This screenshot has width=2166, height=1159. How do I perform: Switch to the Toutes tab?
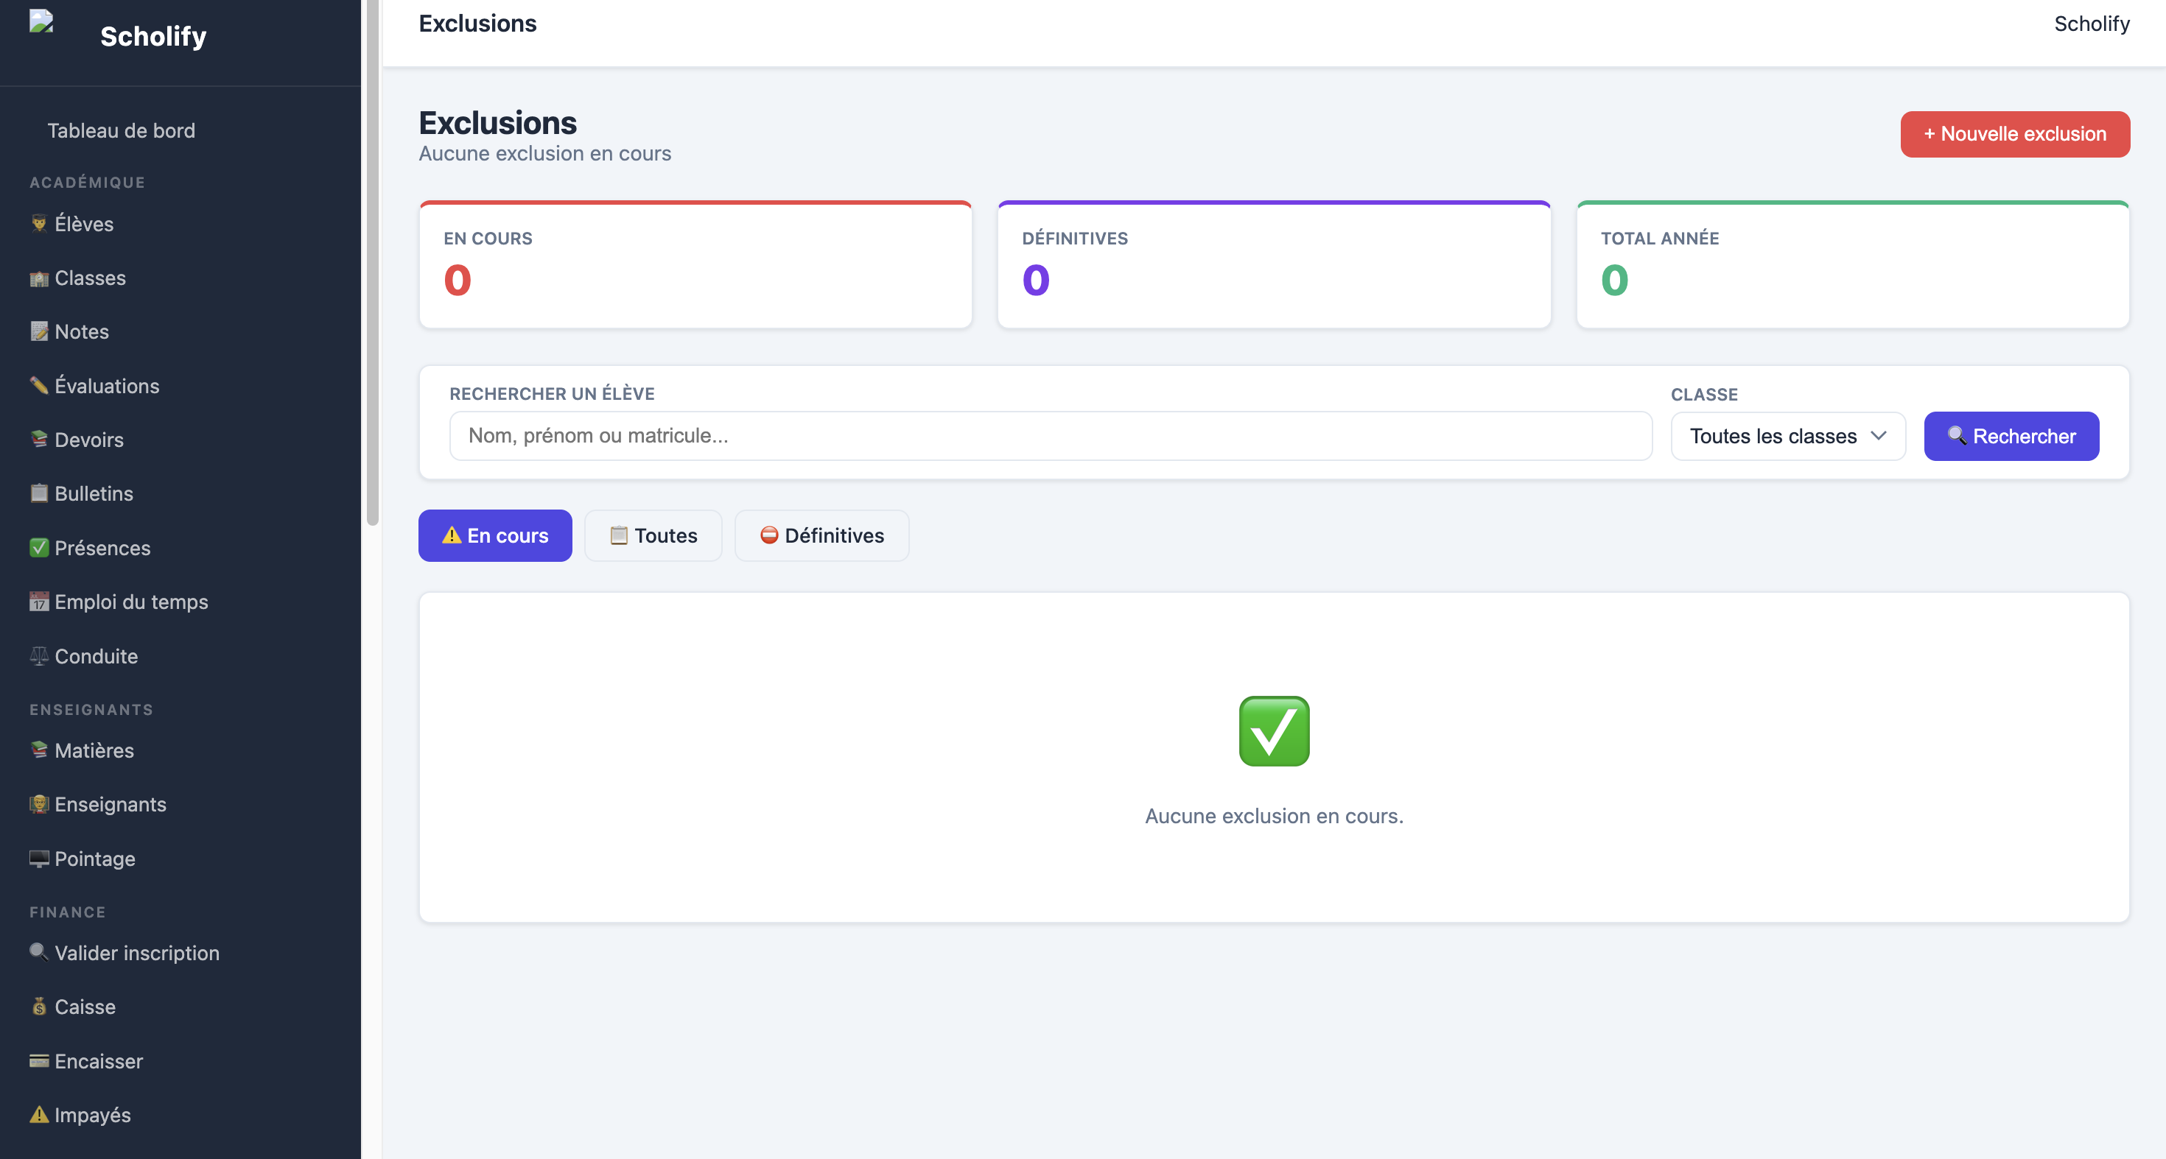653,535
